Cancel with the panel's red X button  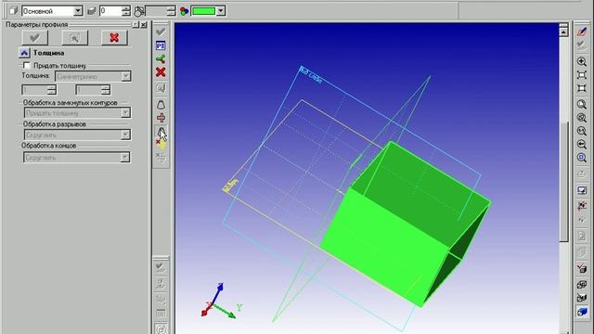[114, 38]
